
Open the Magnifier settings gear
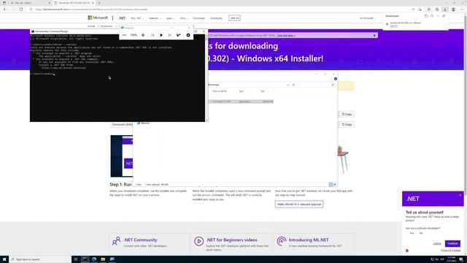[x=188, y=35]
